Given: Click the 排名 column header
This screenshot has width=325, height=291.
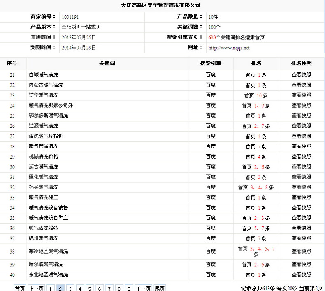Looking at the screenshot, I should coord(256,63).
